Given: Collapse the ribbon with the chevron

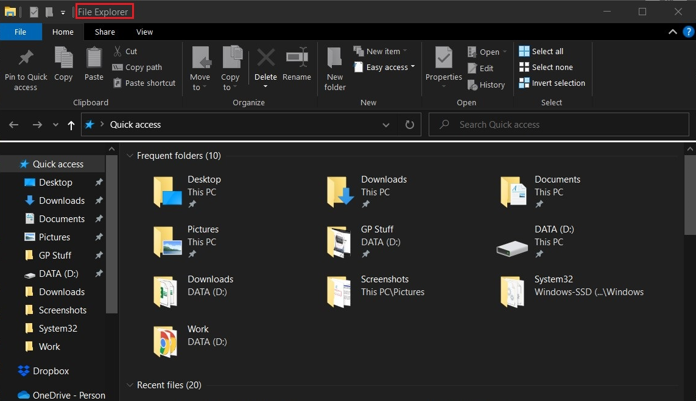Looking at the screenshot, I should click(x=672, y=32).
